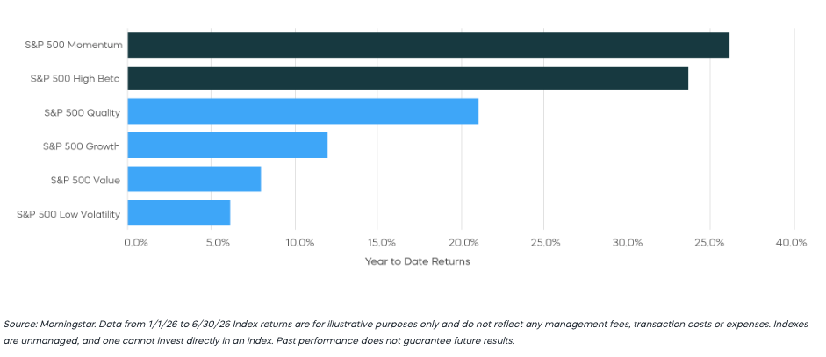
Task: Select the 10.0% axis tick label
Action: pyautogui.click(x=299, y=243)
